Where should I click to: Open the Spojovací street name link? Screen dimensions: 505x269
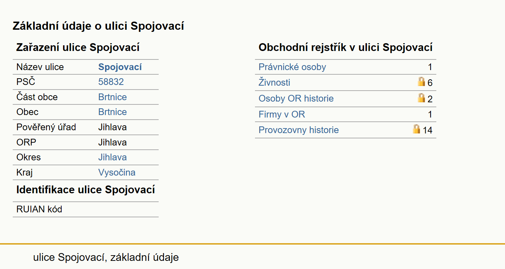tap(120, 67)
